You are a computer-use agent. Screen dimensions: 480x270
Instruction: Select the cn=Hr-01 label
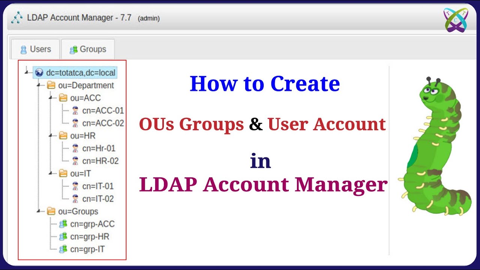click(x=99, y=148)
